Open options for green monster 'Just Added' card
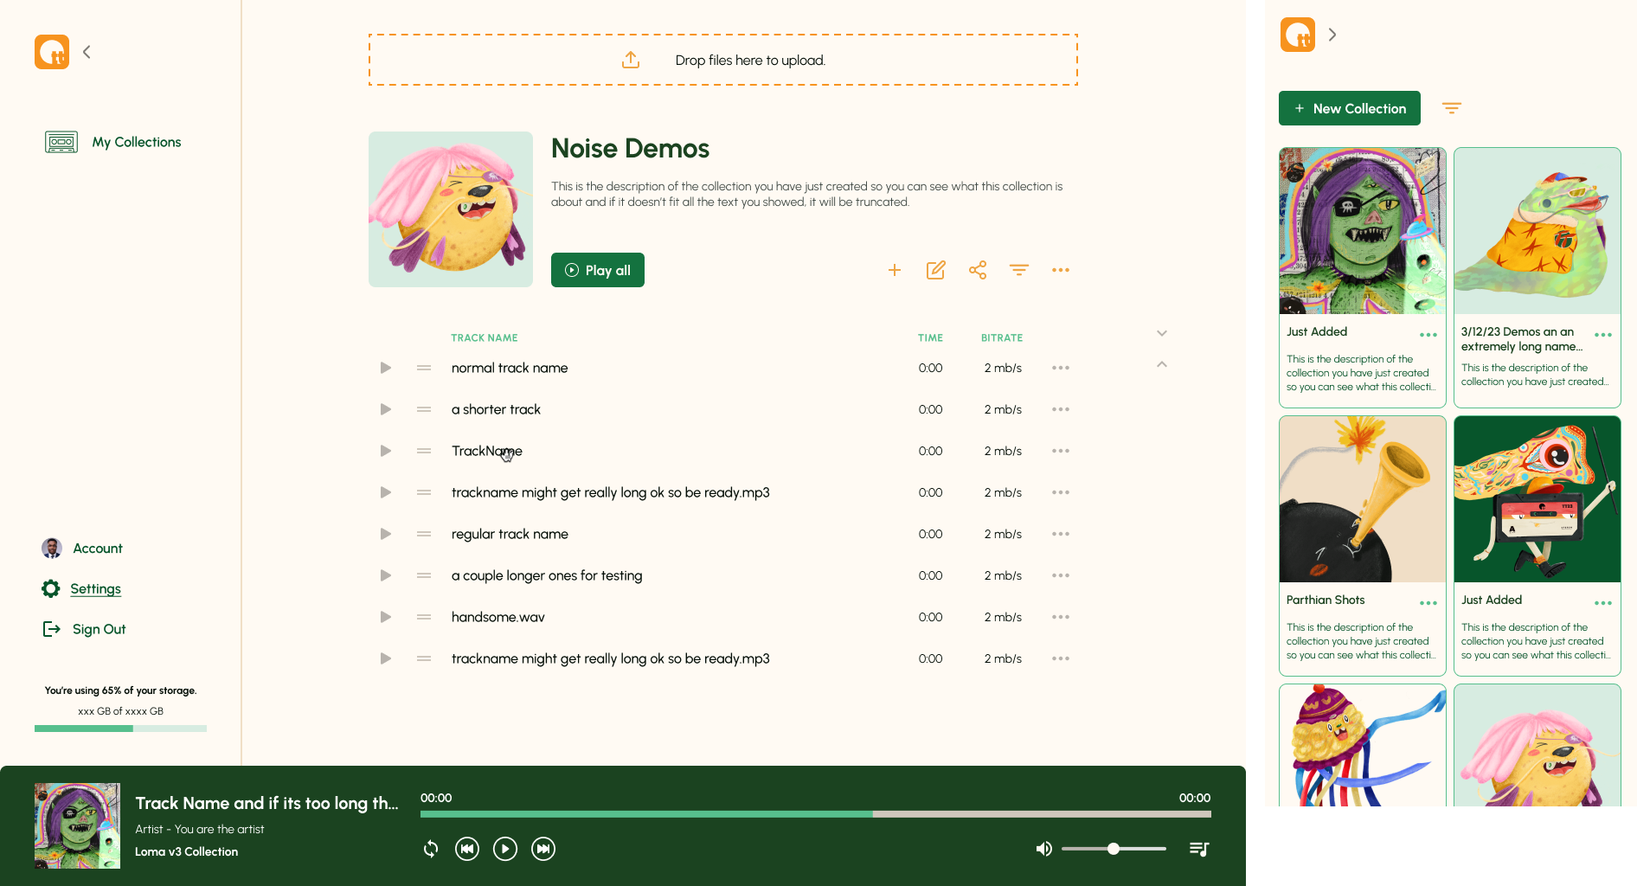 coord(1428,335)
